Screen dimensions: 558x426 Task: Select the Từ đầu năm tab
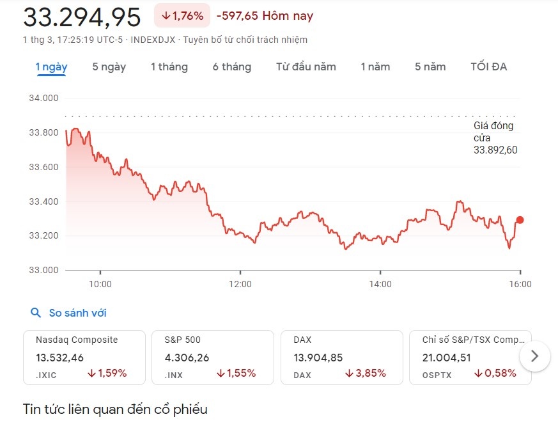pyautogui.click(x=306, y=67)
